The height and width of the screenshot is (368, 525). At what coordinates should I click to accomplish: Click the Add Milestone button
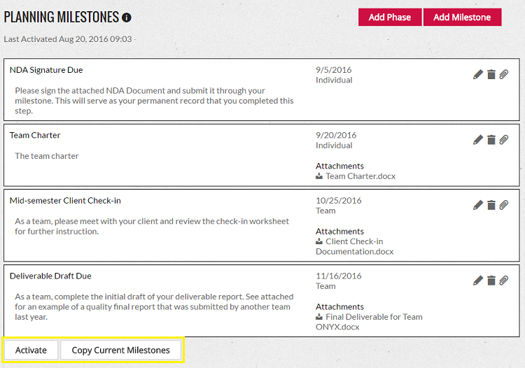click(x=462, y=17)
